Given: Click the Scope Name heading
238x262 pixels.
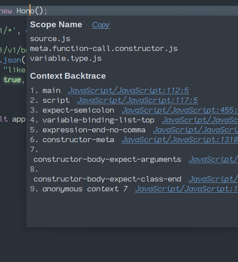Looking at the screenshot, I should 56,25.
